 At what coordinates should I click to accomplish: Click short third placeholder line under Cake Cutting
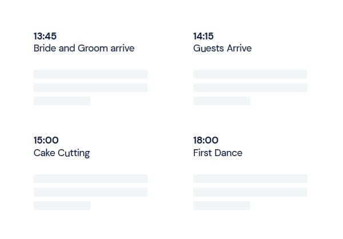(x=62, y=206)
